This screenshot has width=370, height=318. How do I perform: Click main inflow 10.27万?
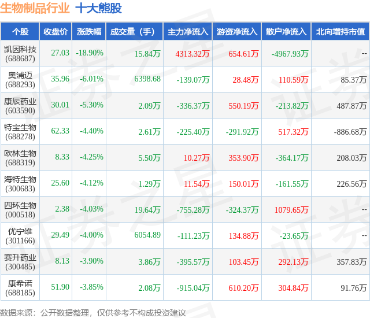[x=197, y=158]
